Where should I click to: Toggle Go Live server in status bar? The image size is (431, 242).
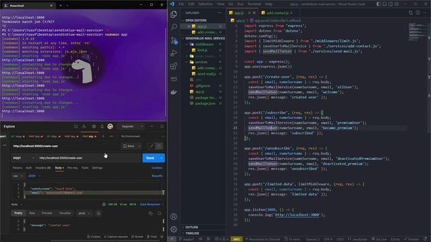(x=379, y=239)
